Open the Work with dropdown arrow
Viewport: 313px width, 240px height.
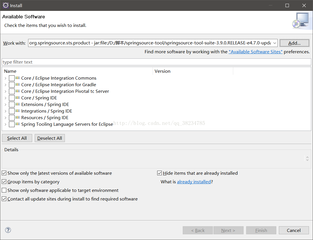coord(275,43)
